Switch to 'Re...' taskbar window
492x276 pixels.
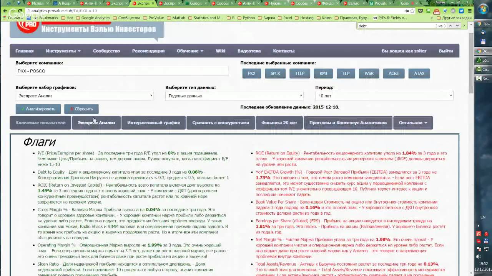point(483,79)
